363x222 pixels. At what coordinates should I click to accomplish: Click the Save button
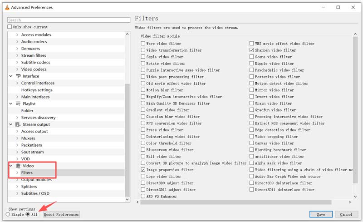(320, 214)
